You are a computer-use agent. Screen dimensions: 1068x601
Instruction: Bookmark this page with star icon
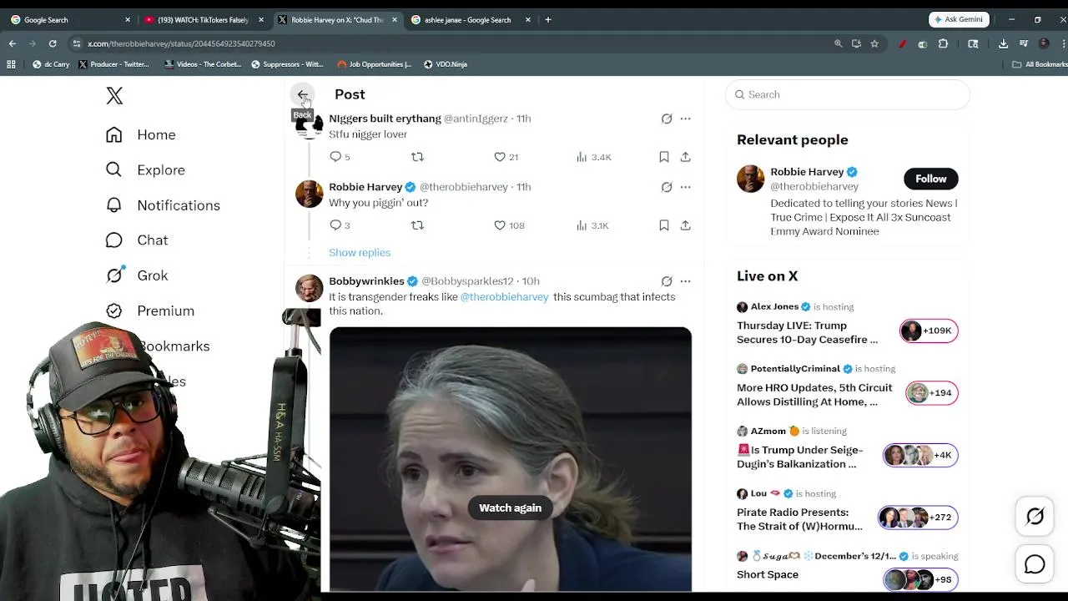[874, 43]
